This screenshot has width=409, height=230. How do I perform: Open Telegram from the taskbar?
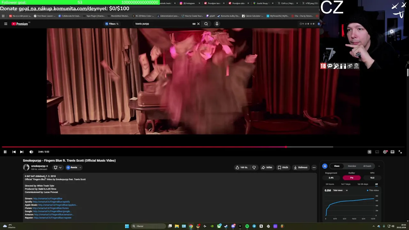tap(254, 226)
